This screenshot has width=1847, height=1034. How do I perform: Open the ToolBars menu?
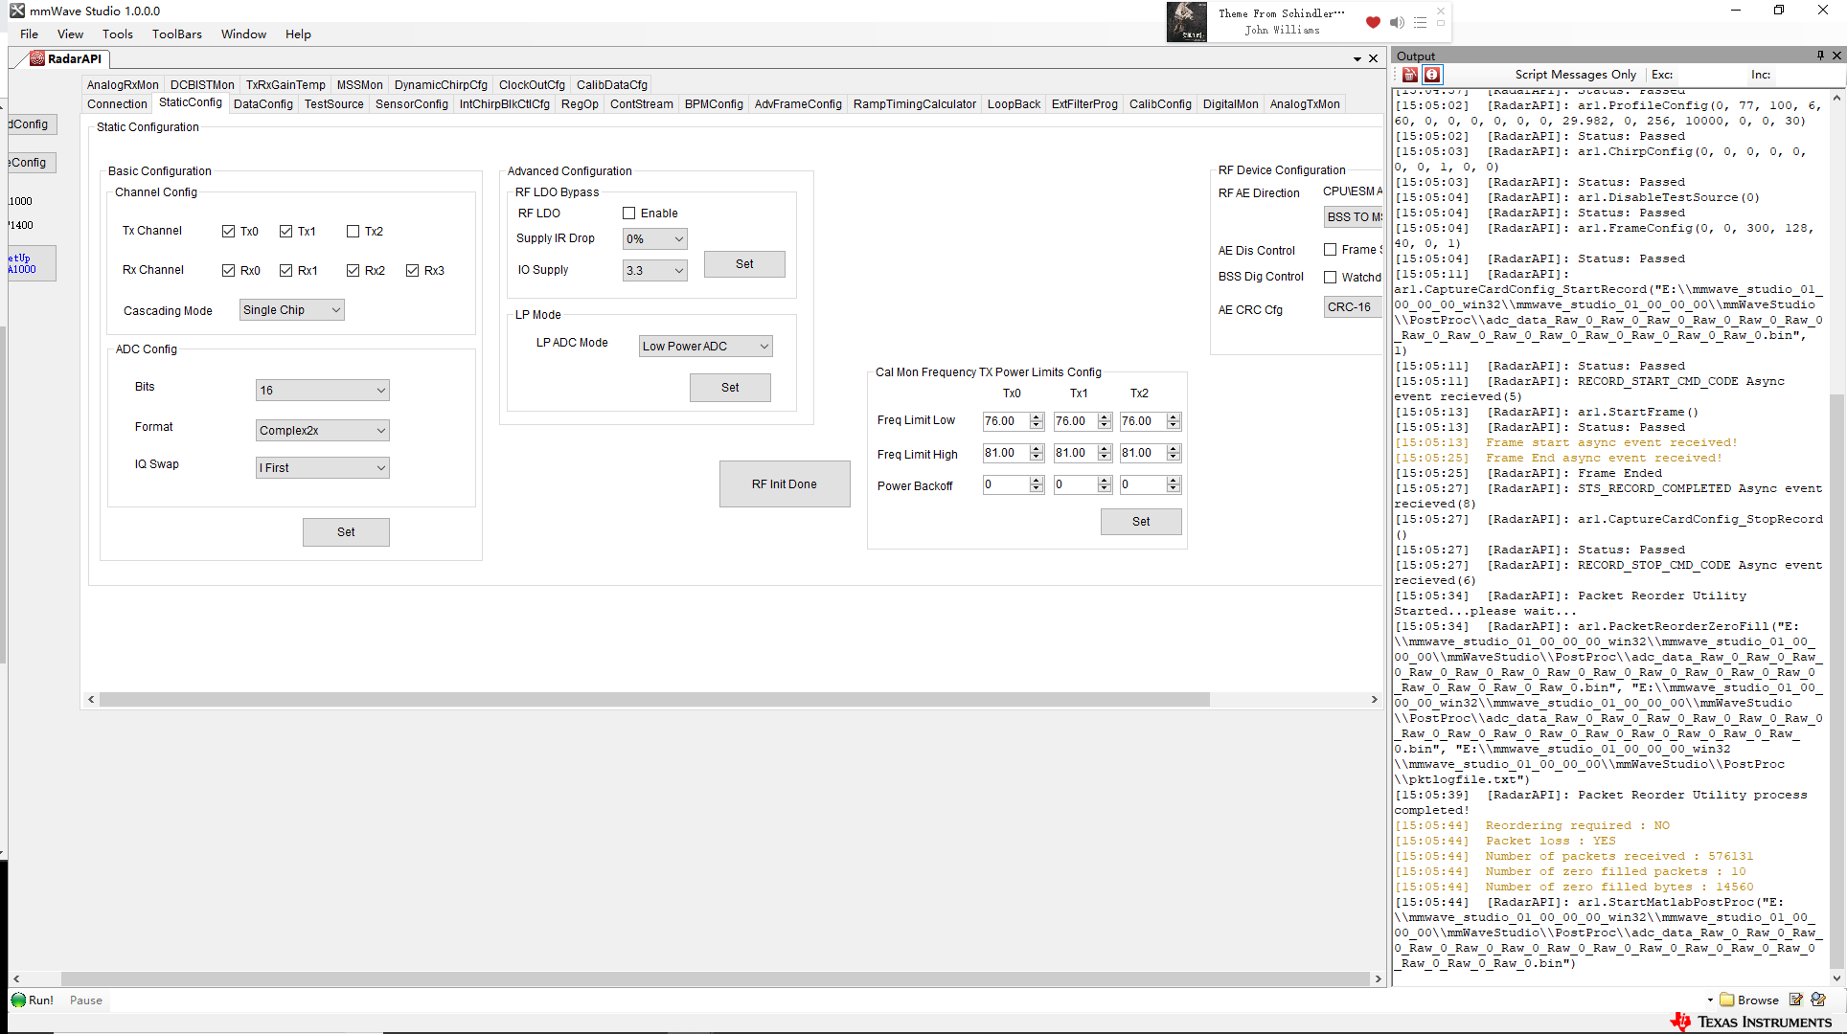click(x=177, y=34)
